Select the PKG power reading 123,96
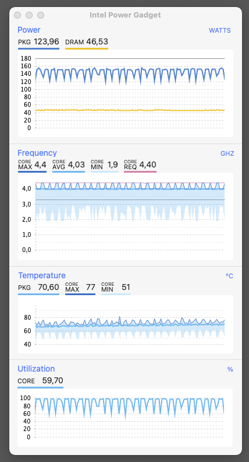Viewport: 249px width, 462px height. 47,41
